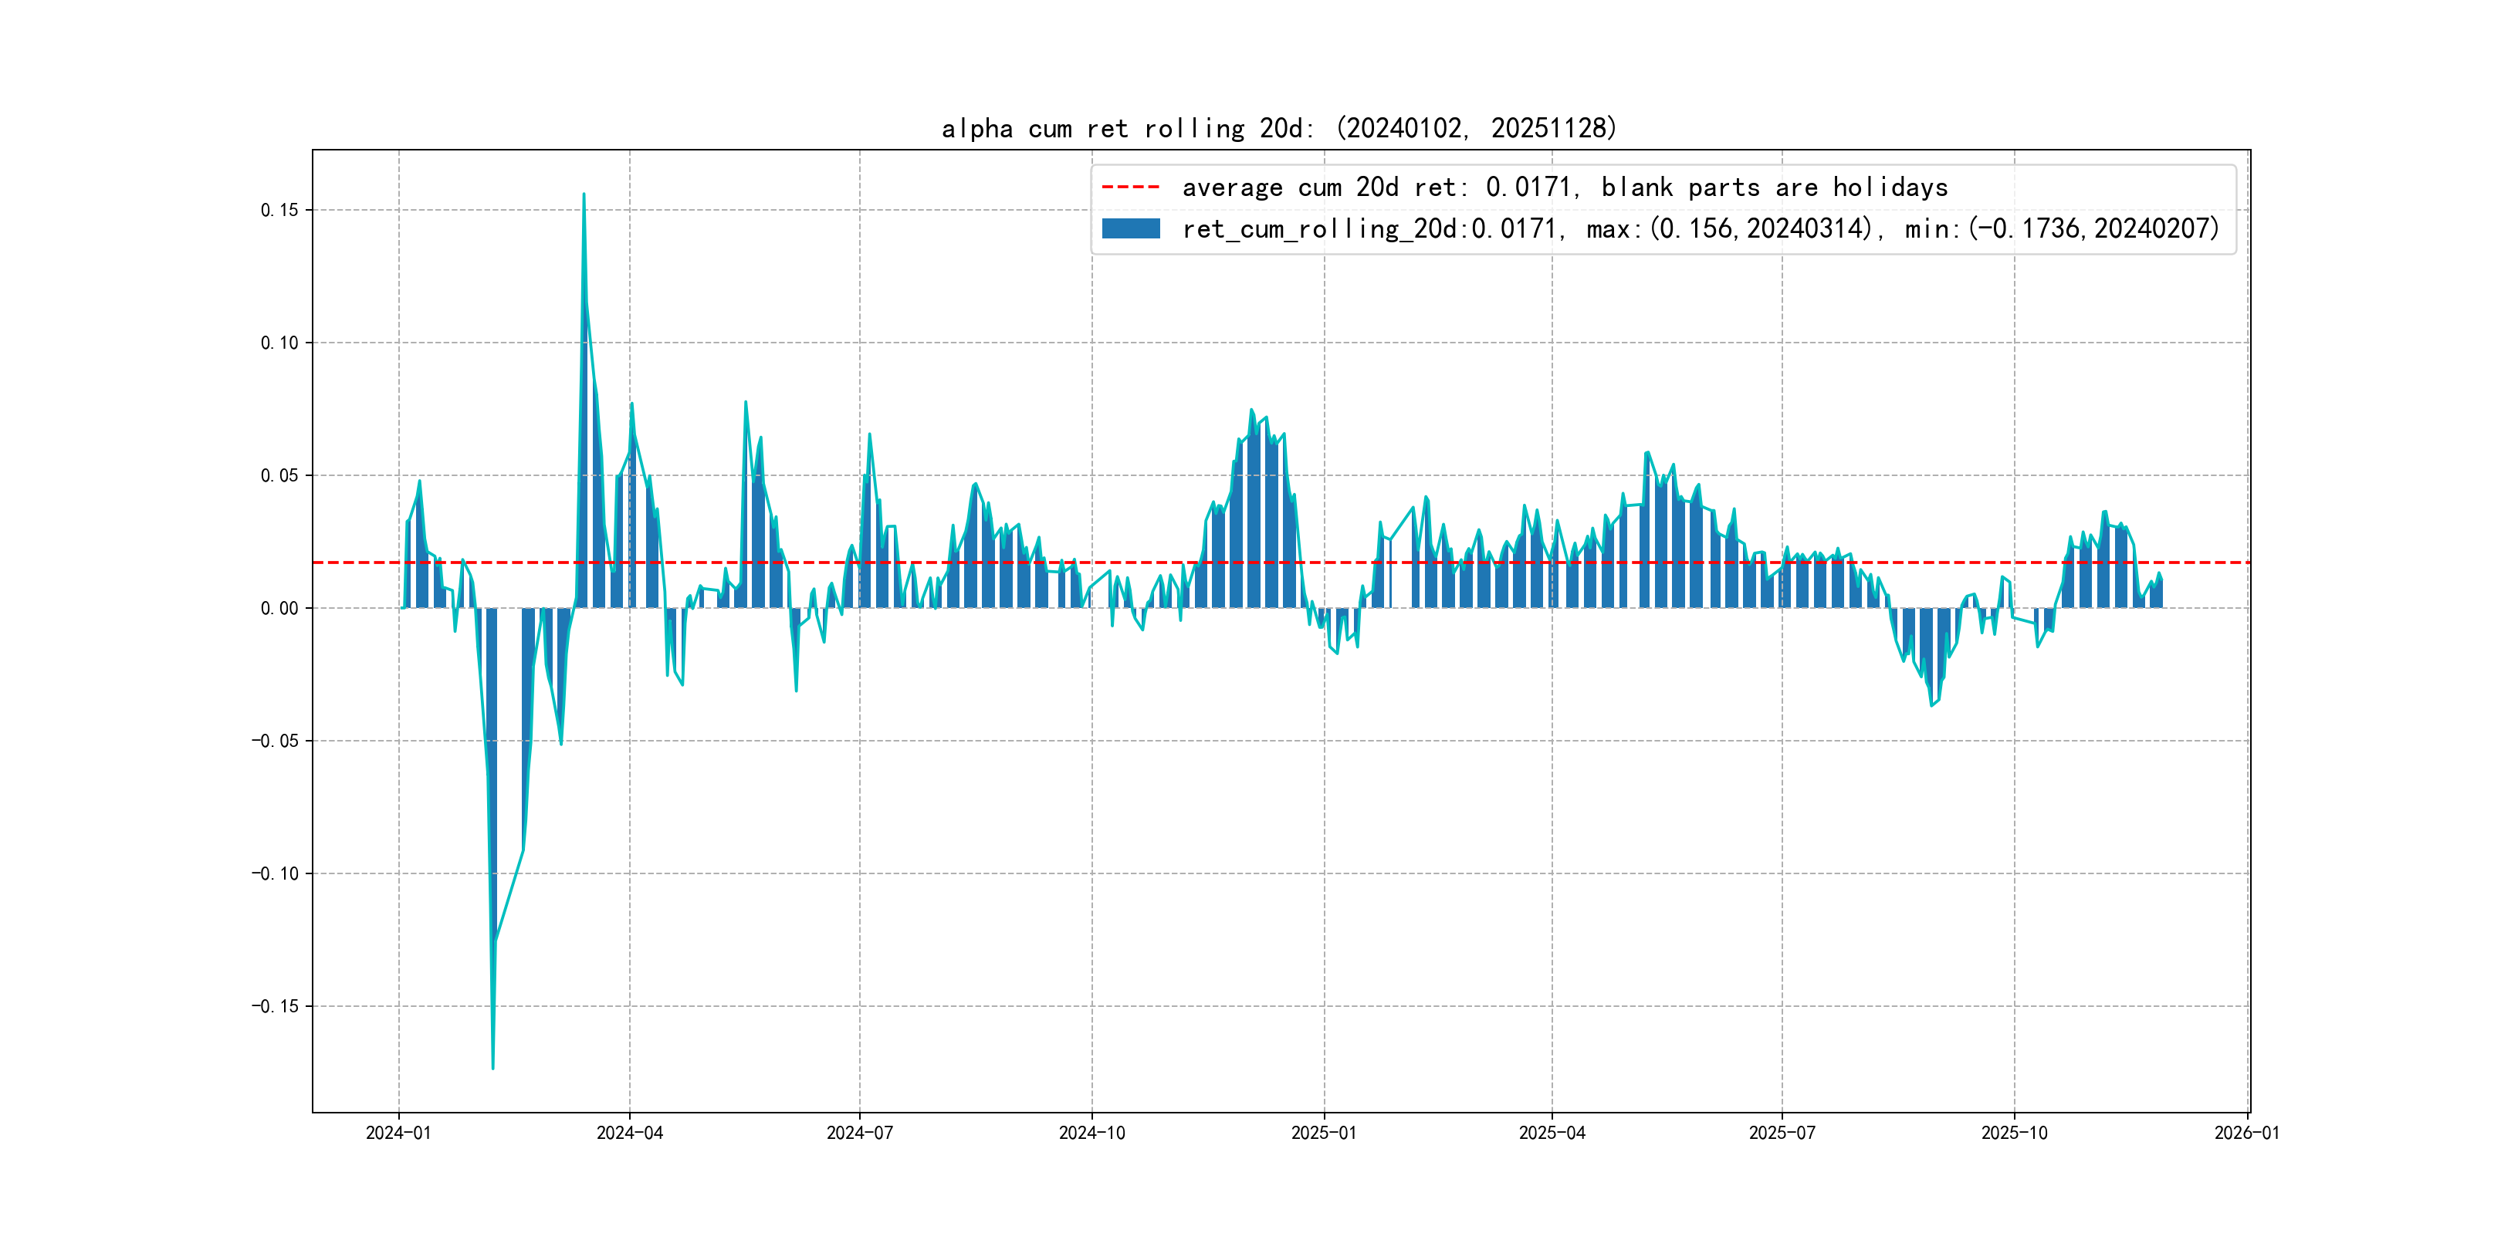The height and width of the screenshot is (1250, 2501).
Task: Click the 2025-01 x-axis label
Action: (x=1323, y=1133)
